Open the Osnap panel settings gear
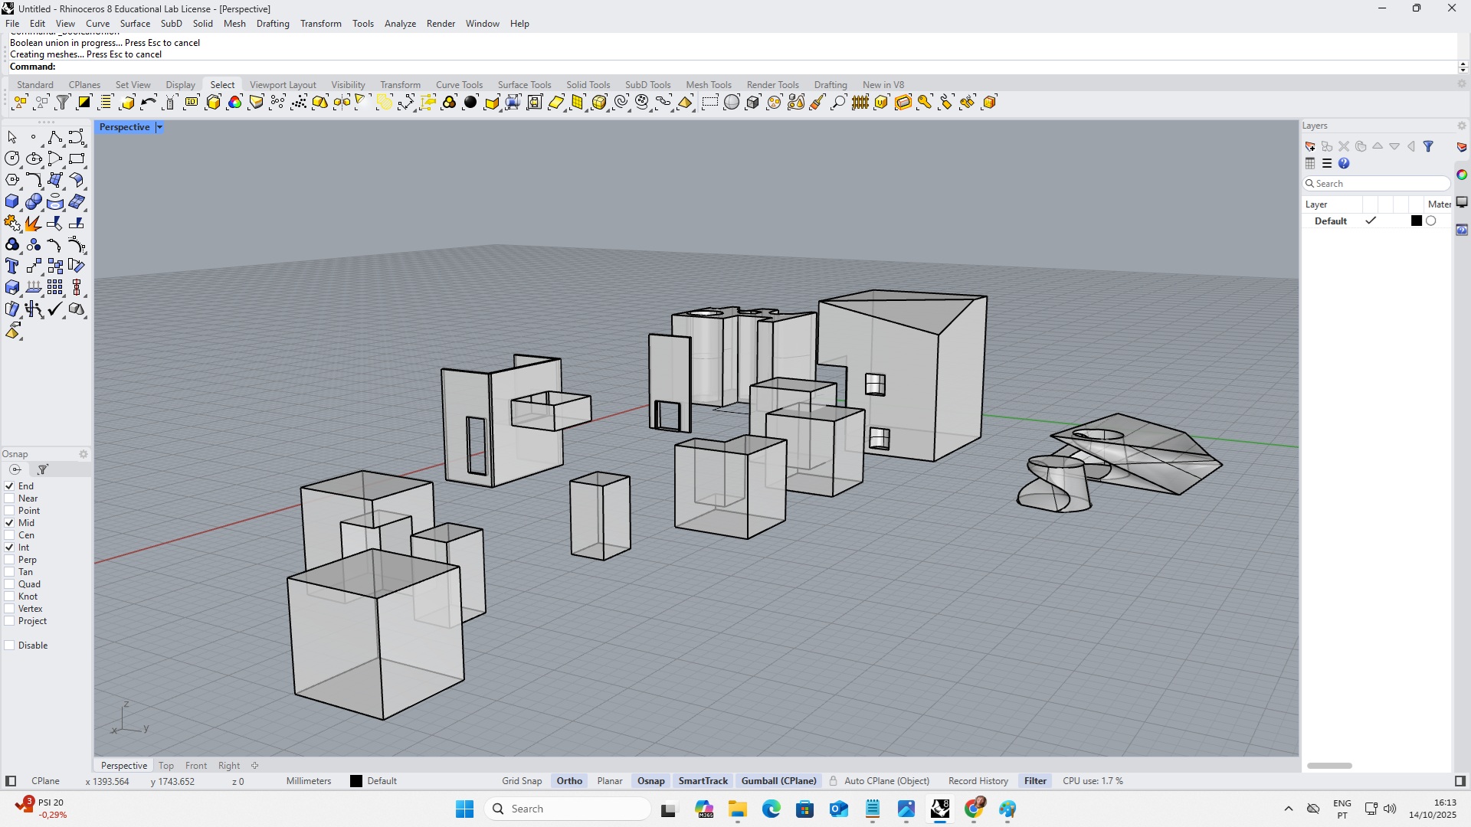This screenshot has height=827, width=1471. coord(84,453)
